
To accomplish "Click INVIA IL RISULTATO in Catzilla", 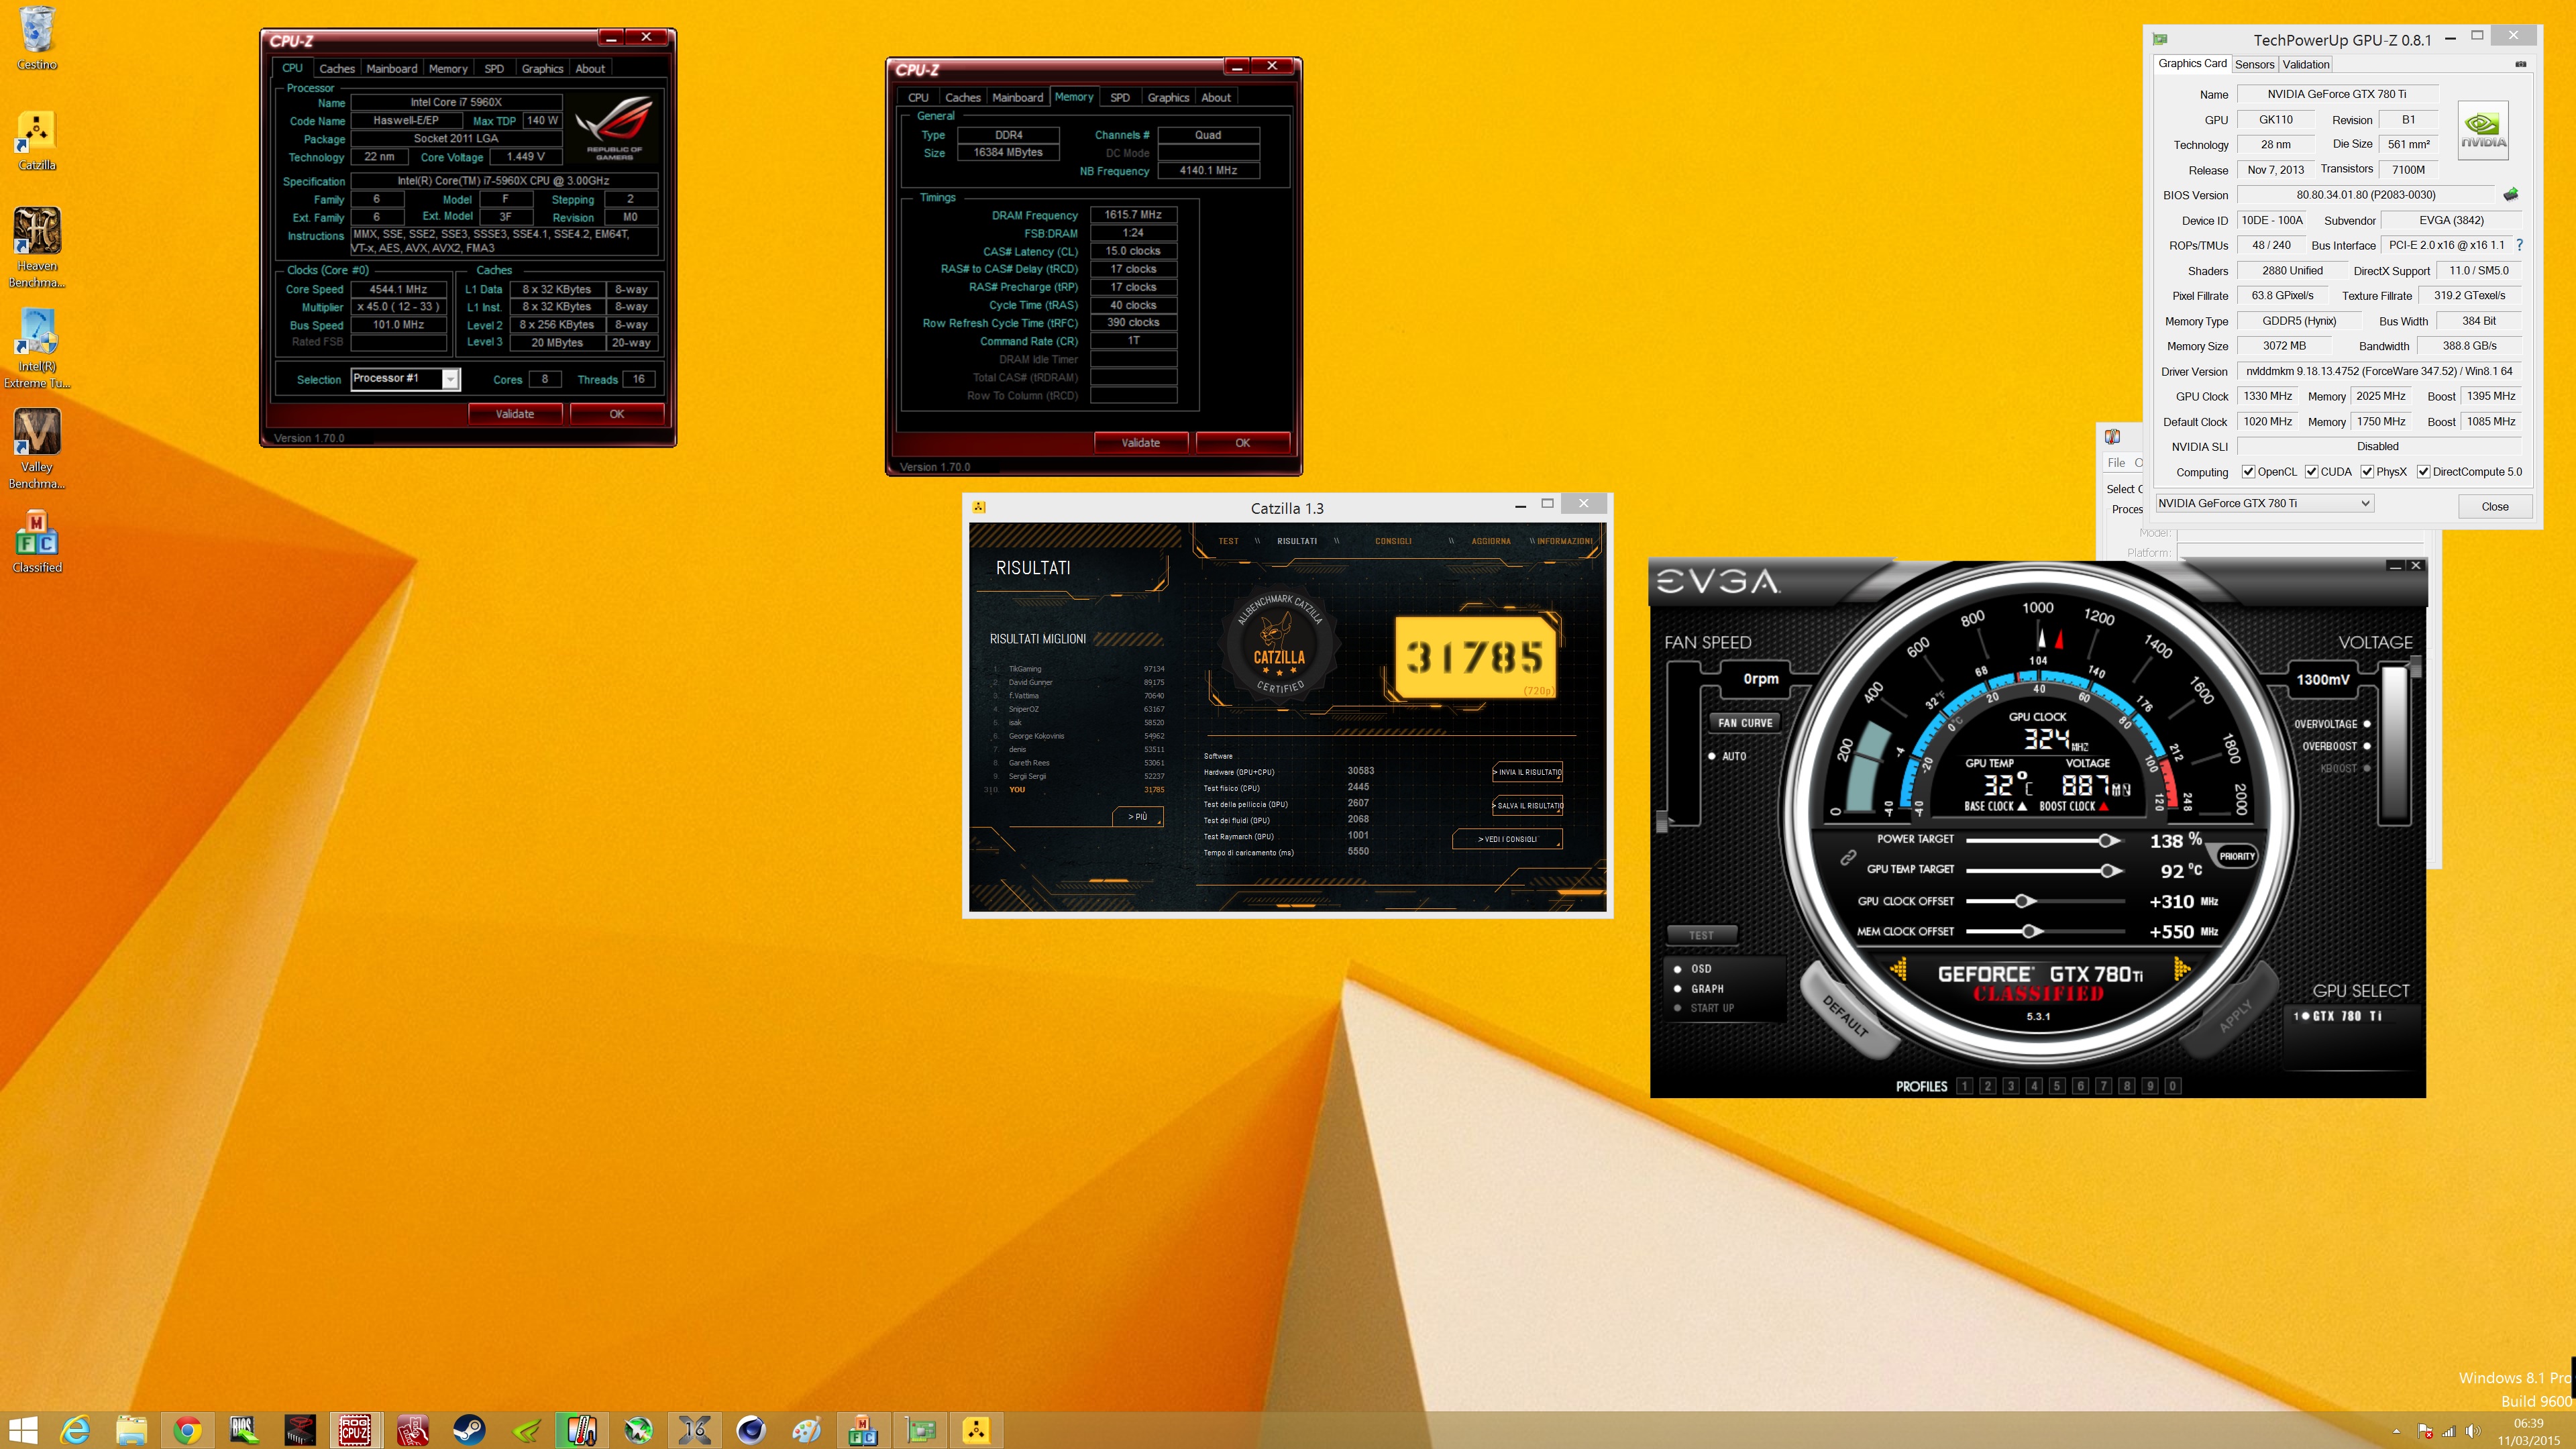I will [1528, 772].
